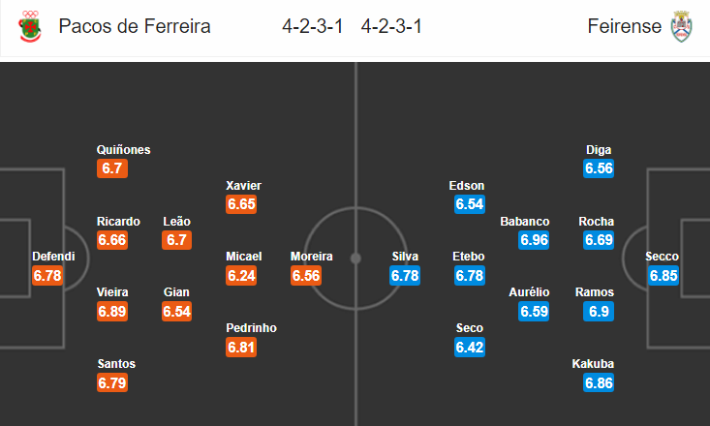
Task: Click Secco's 6.85 goalkeeper rating badge
Action: click(664, 275)
